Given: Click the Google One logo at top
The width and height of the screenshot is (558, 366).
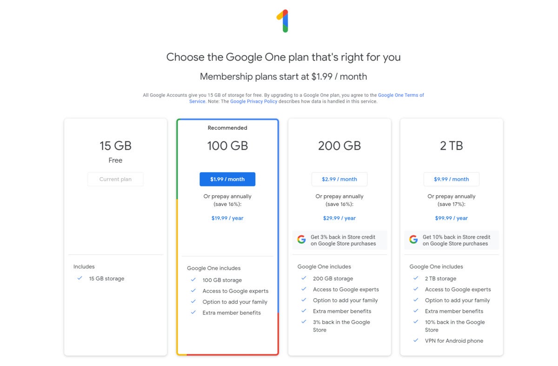Looking at the screenshot, I should 283,21.
